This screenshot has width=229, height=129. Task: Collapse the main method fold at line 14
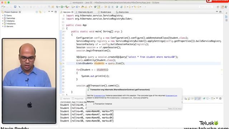(x=65, y=32)
